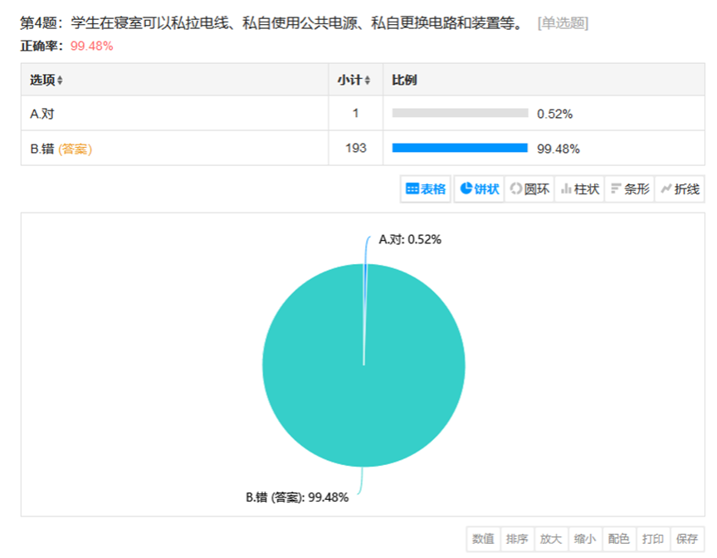Image resolution: width=717 pixels, height=558 pixels.
Task: Switch to 折线 line chart
Action: (680, 188)
